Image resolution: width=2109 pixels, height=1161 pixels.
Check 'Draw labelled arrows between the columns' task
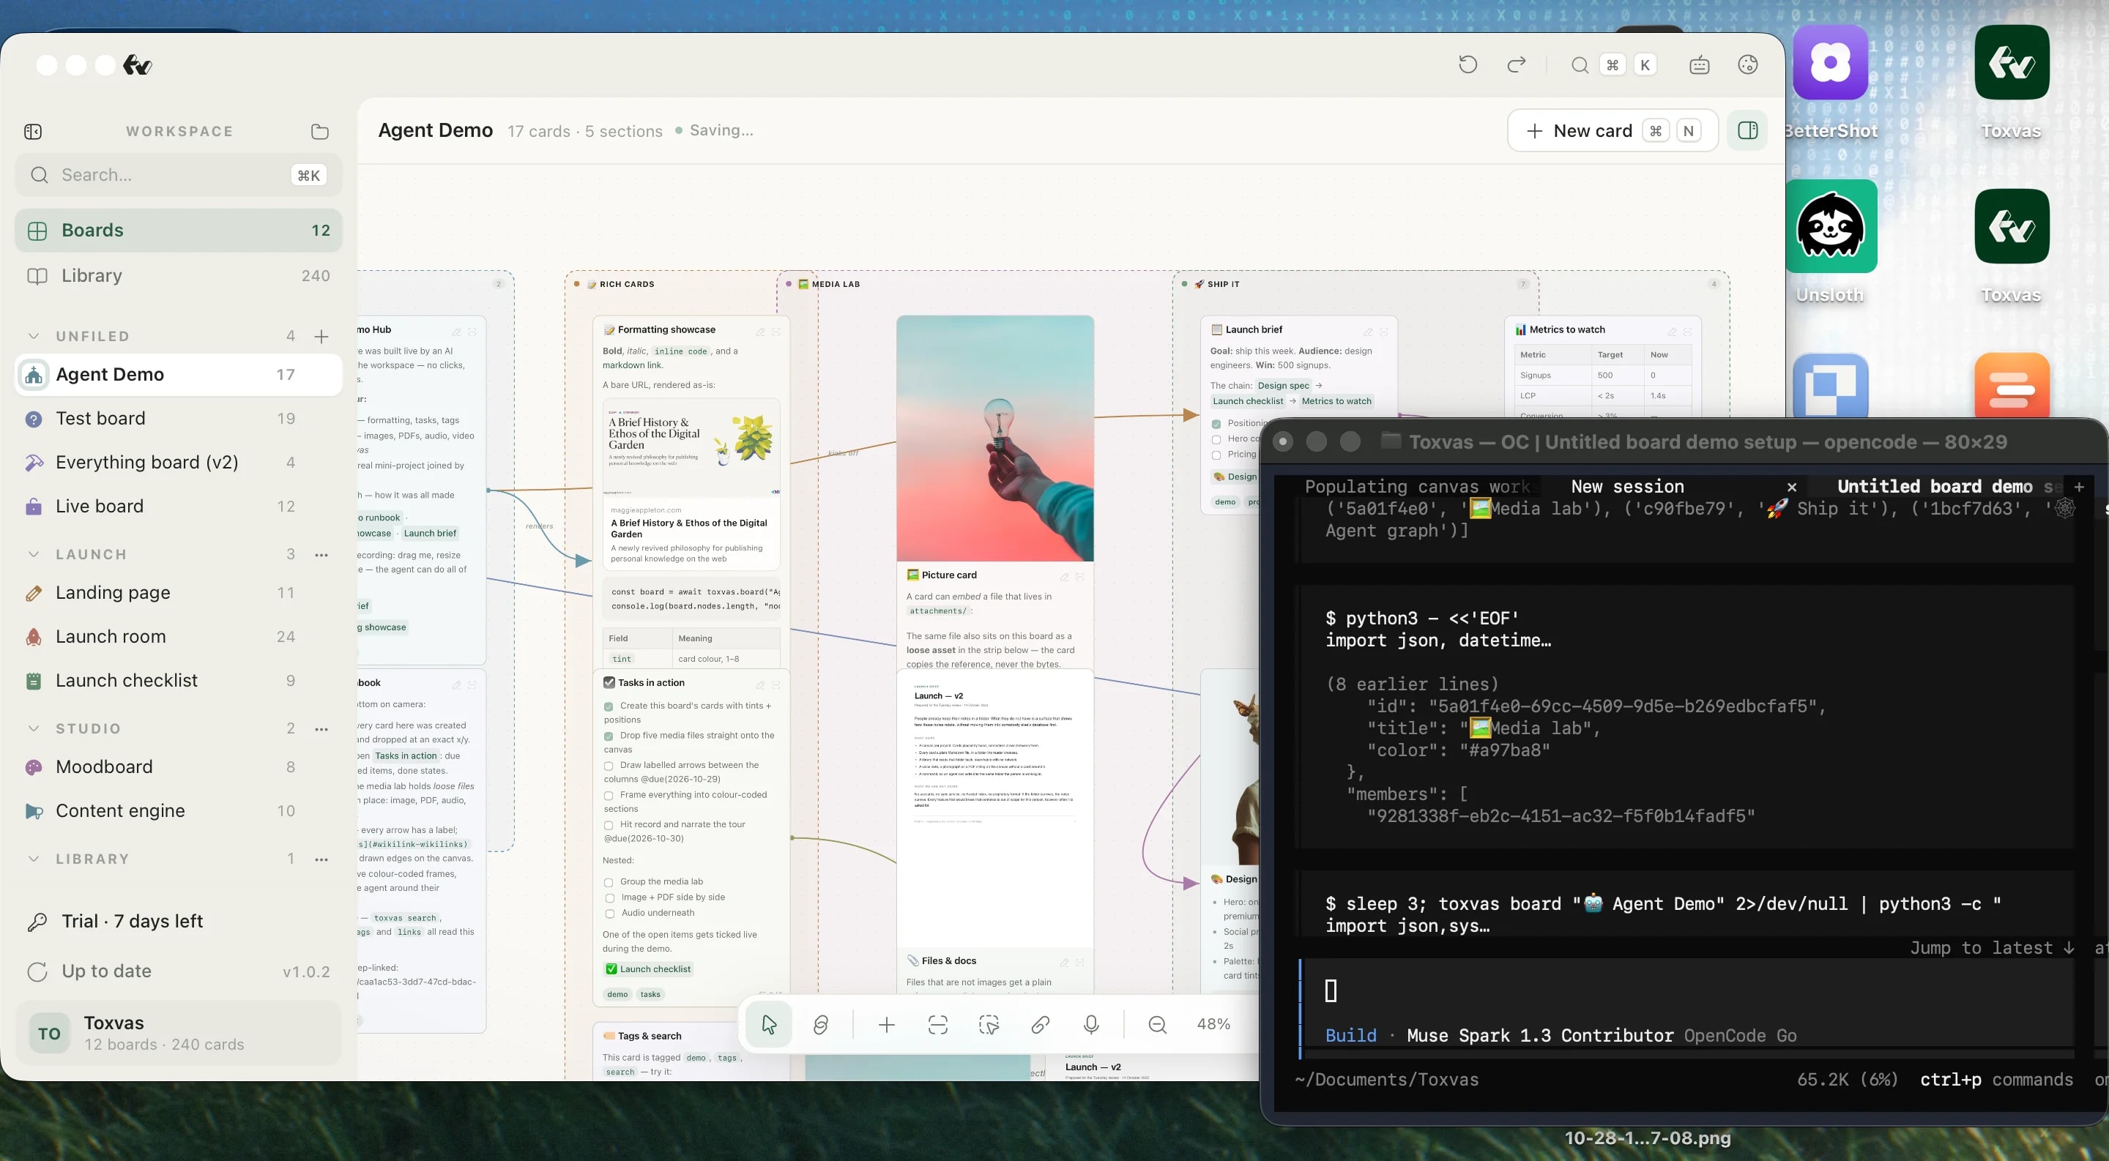pyautogui.click(x=609, y=766)
